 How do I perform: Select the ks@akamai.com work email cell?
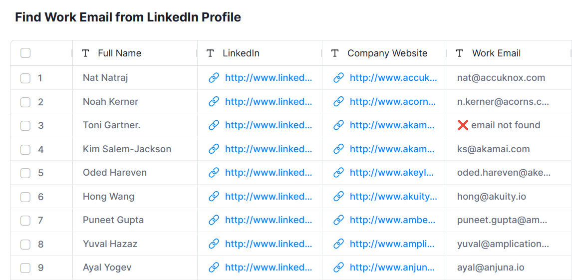pyautogui.click(x=493, y=149)
